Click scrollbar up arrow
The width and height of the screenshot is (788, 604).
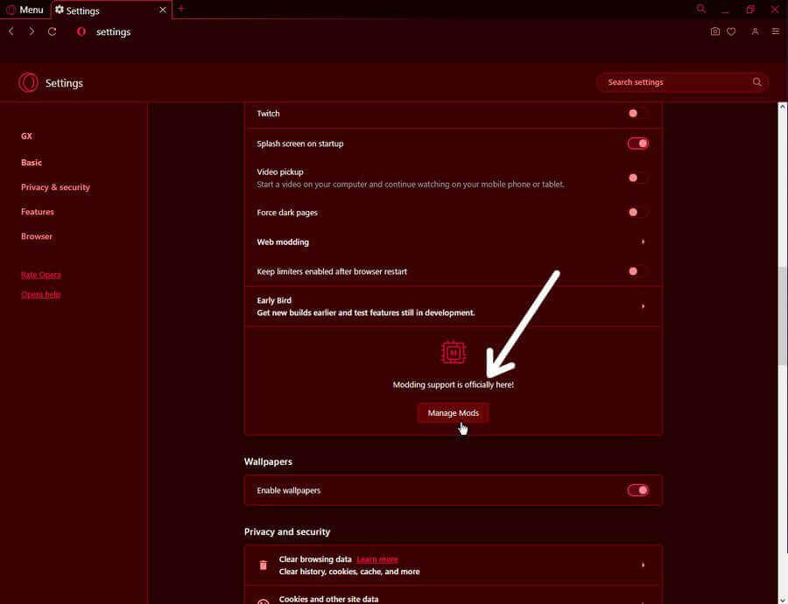click(x=783, y=107)
